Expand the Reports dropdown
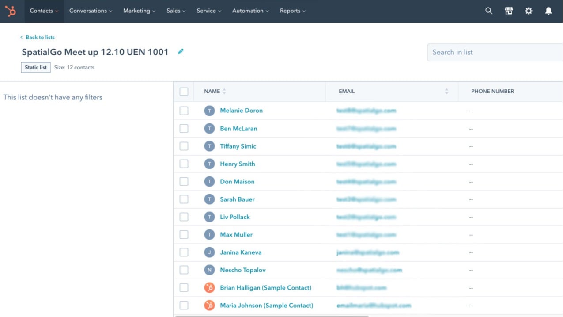The height and width of the screenshot is (317, 563). [292, 11]
